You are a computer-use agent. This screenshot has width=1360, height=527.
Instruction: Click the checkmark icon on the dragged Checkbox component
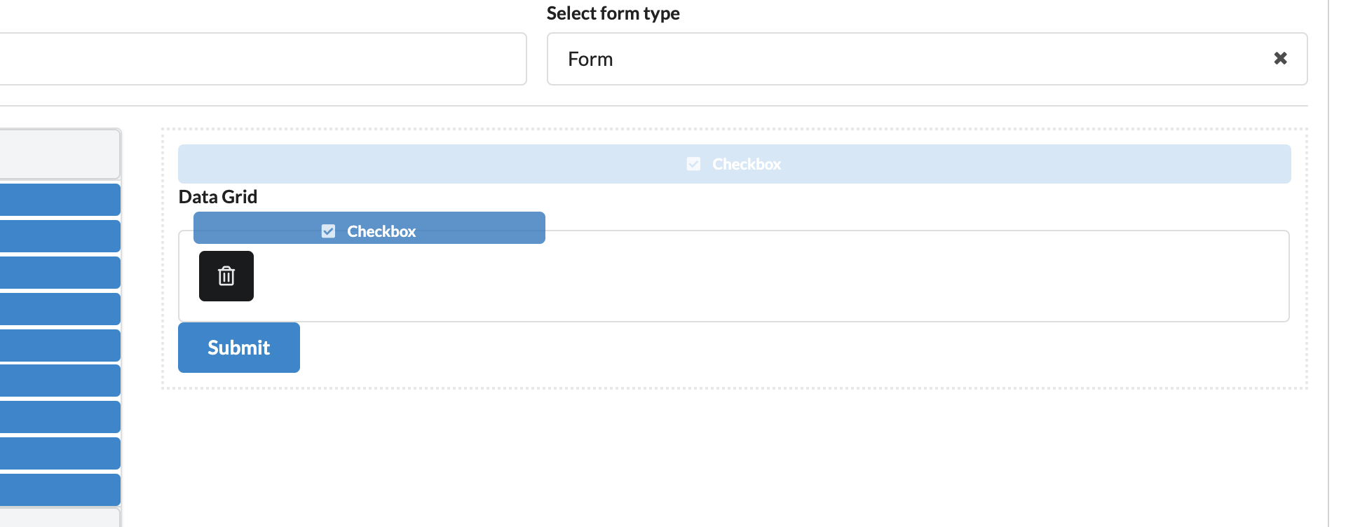click(x=327, y=231)
